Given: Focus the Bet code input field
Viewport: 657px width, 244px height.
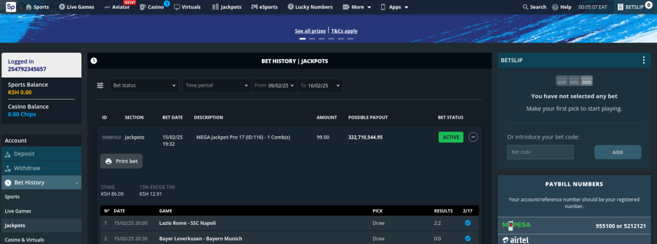Looking at the screenshot, I should coord(540,152).
